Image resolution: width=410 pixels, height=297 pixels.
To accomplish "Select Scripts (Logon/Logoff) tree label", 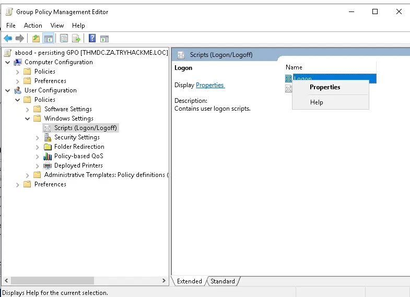I will (x=86, y=128).
